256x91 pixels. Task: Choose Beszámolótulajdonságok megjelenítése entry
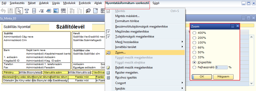click(x=141, y=26)
